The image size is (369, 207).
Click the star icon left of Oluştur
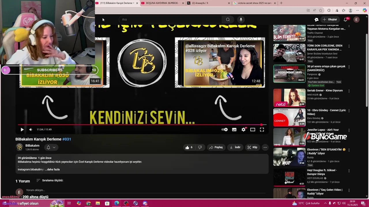316,20
